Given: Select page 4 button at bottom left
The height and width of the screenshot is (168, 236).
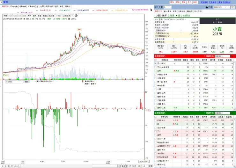Looking at the screenshot, I should click(11, 166).
